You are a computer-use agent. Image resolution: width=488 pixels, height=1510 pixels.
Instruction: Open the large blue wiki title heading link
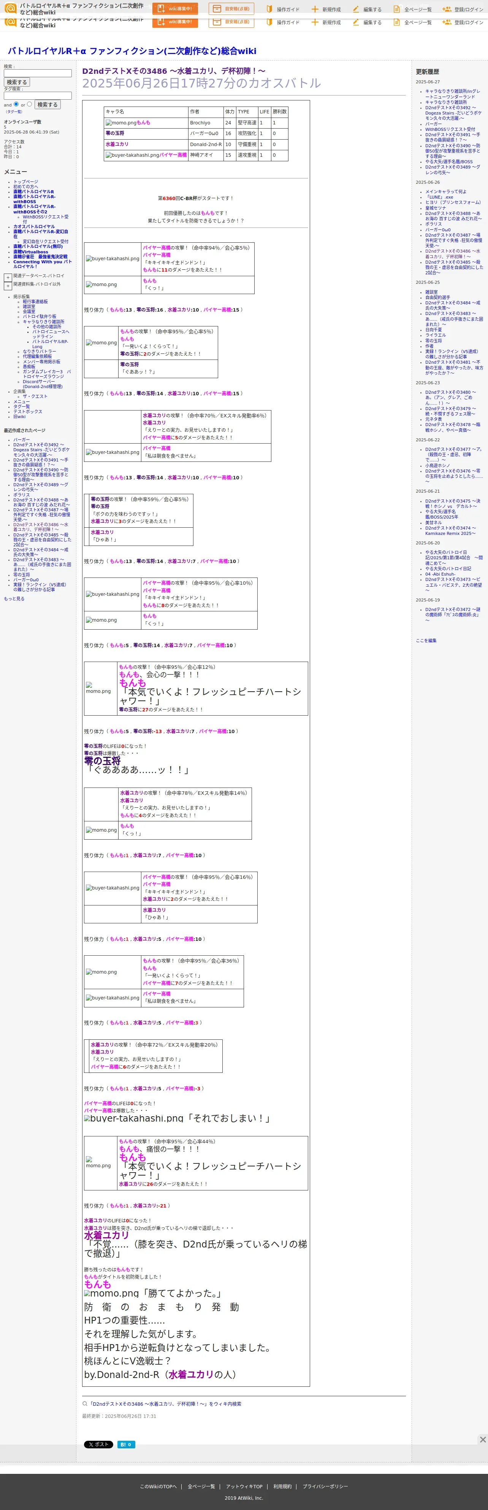point(132,51)
